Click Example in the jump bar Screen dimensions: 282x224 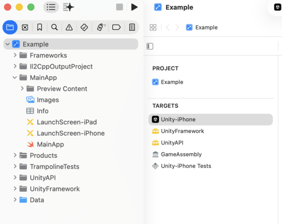[x=202, y=28]
